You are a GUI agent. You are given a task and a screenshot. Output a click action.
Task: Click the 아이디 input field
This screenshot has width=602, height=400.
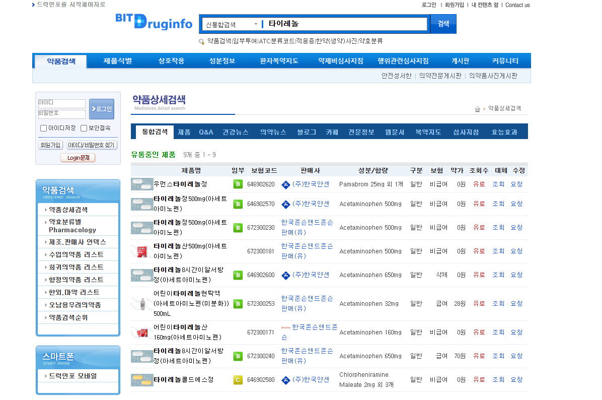[61, 103]
